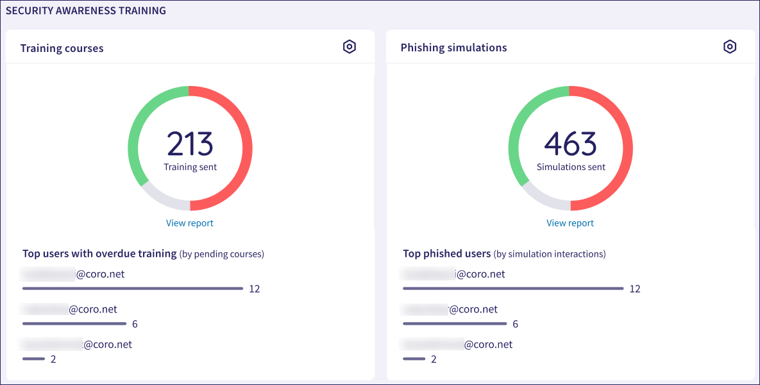Select overdue training user email with 2 courses
The width and height of the screenshot is (760, 385).
(x=77, y=345)
